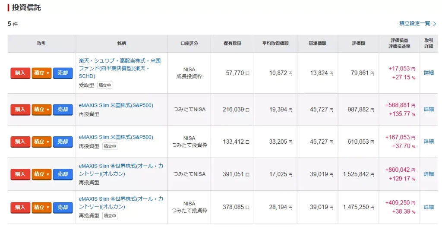Click the 評価額 column header
Image resolution: width=442 pixels, height=227 pixels.
coord(359,44)
